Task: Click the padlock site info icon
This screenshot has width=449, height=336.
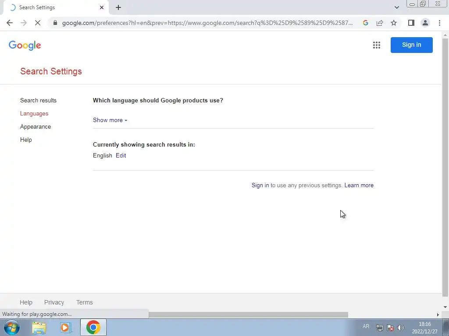Action: tap(55, 23)
